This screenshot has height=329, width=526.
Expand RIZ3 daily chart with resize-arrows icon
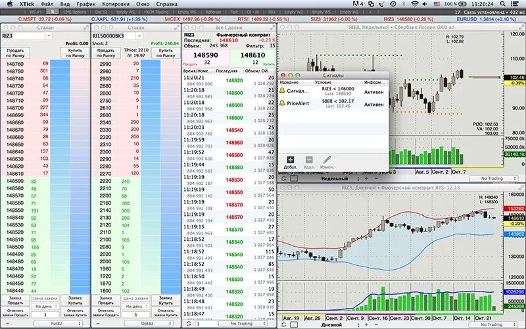(521, 188)
